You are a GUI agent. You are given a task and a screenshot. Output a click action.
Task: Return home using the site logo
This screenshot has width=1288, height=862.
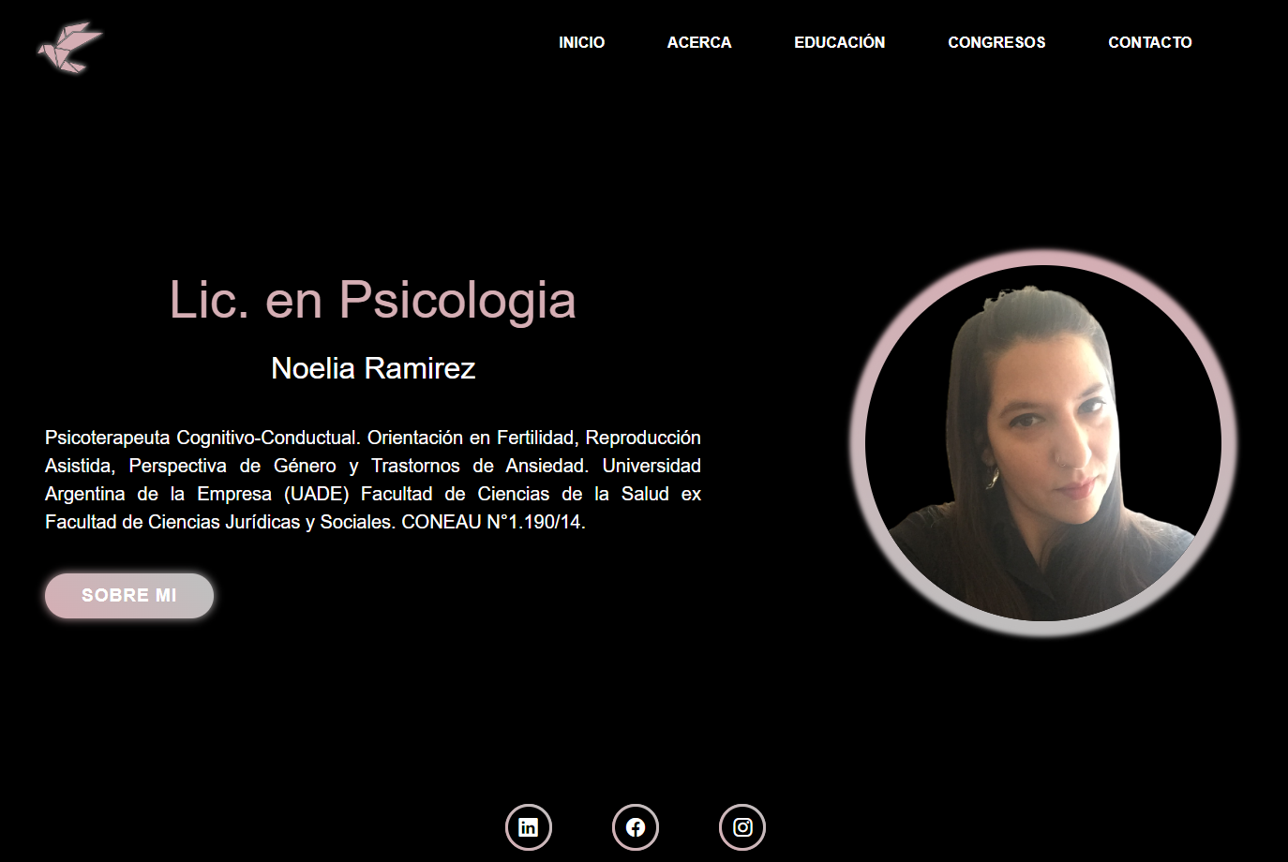[x=70, y=45]
